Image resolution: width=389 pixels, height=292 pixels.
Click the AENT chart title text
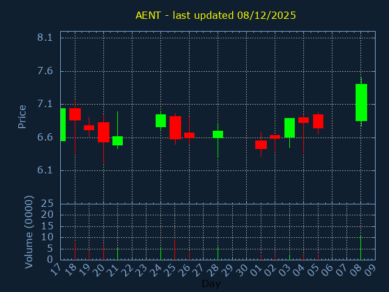click(216, 15)
